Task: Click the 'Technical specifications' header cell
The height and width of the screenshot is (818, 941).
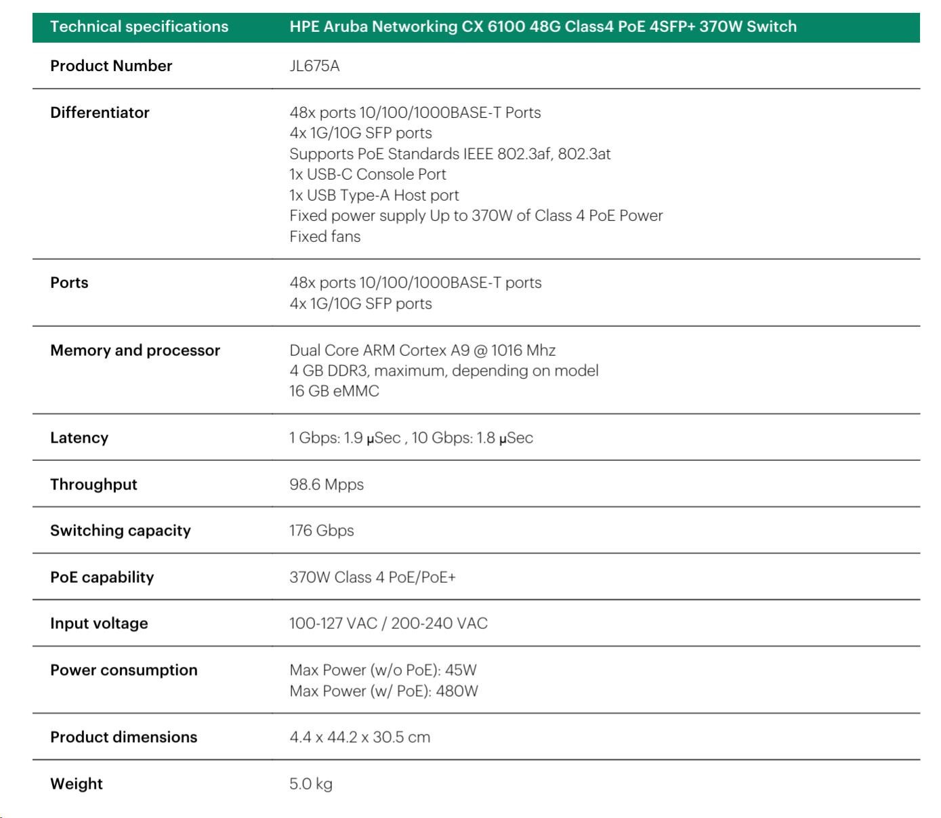Action: point(139,27)
